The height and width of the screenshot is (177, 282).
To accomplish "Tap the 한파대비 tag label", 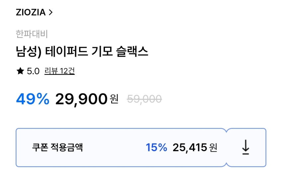I will (x=32, y=34).
